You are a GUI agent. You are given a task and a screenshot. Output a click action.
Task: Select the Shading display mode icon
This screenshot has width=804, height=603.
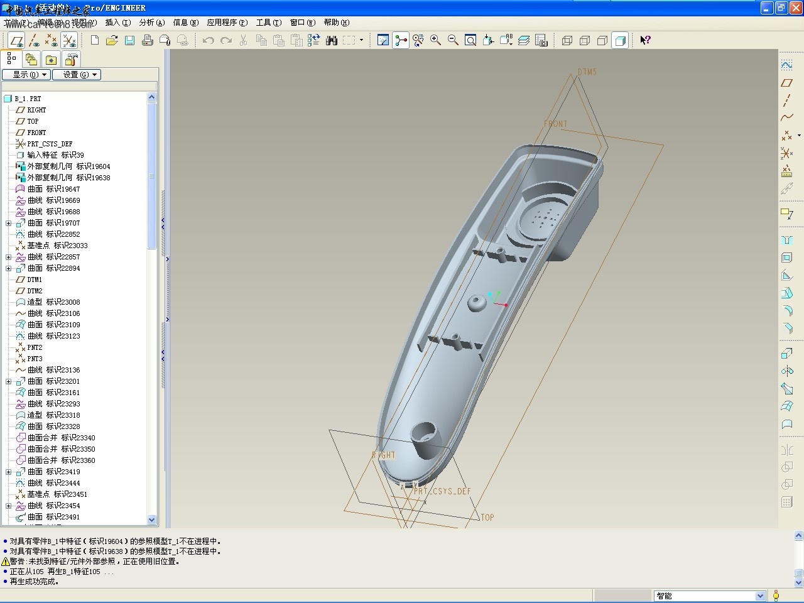pyautogui.click(x=620, y=40)
